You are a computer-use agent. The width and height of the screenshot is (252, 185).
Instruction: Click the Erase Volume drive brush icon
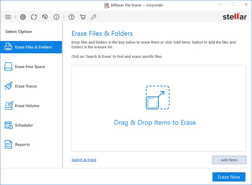coord(9,105)
